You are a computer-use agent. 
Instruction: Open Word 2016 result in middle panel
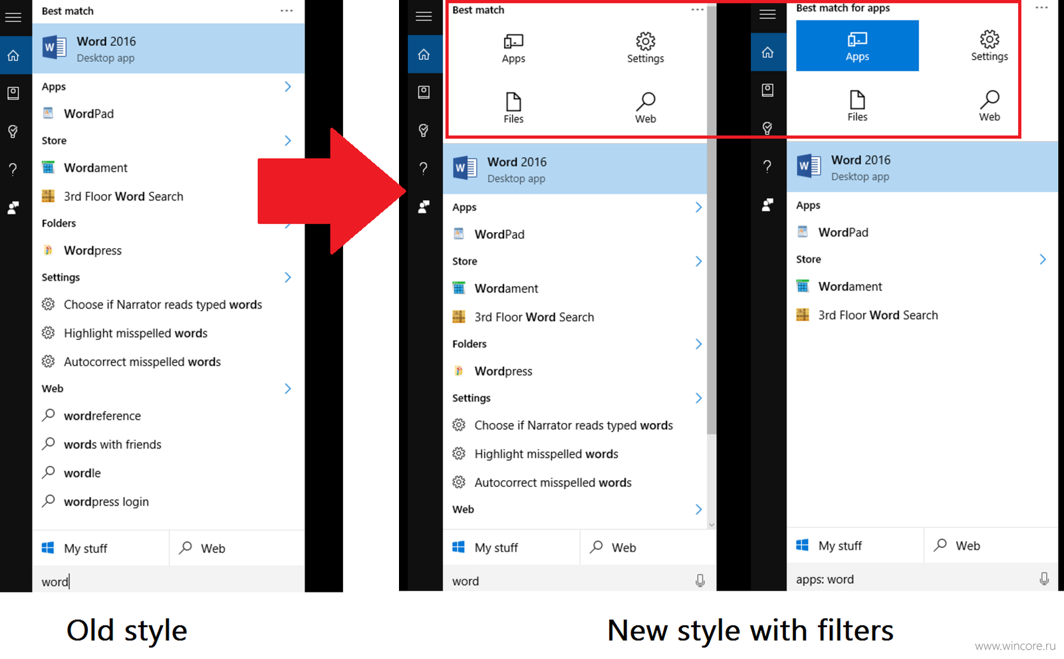pos(575,169)
